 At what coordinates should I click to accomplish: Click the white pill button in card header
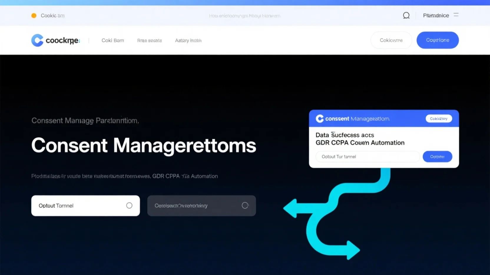[439, 118]
